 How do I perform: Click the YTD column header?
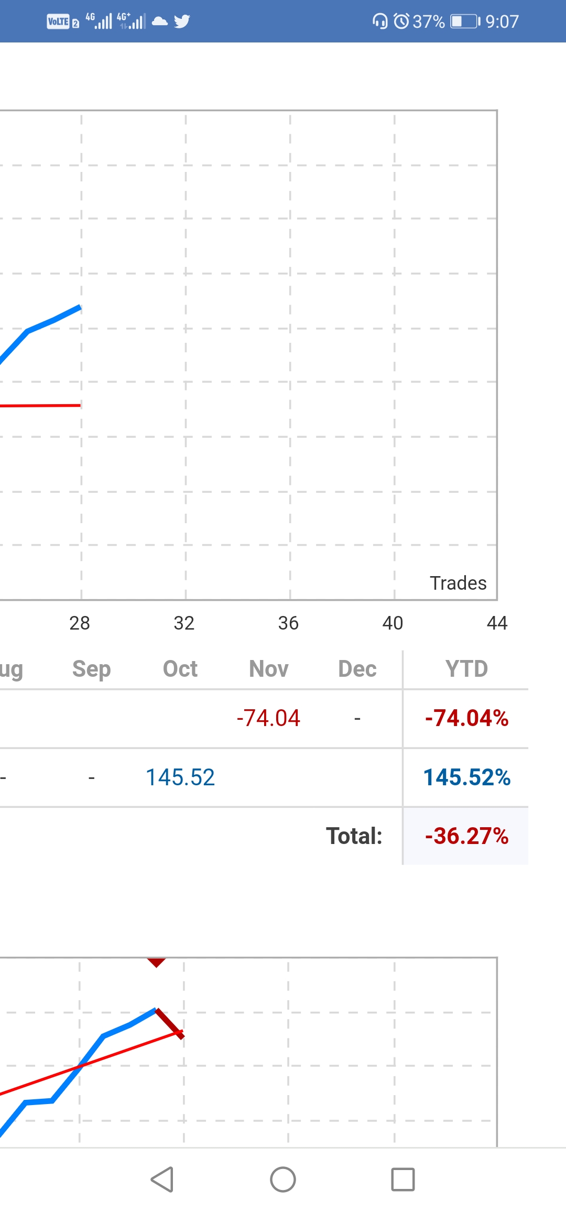coord(466,669)
